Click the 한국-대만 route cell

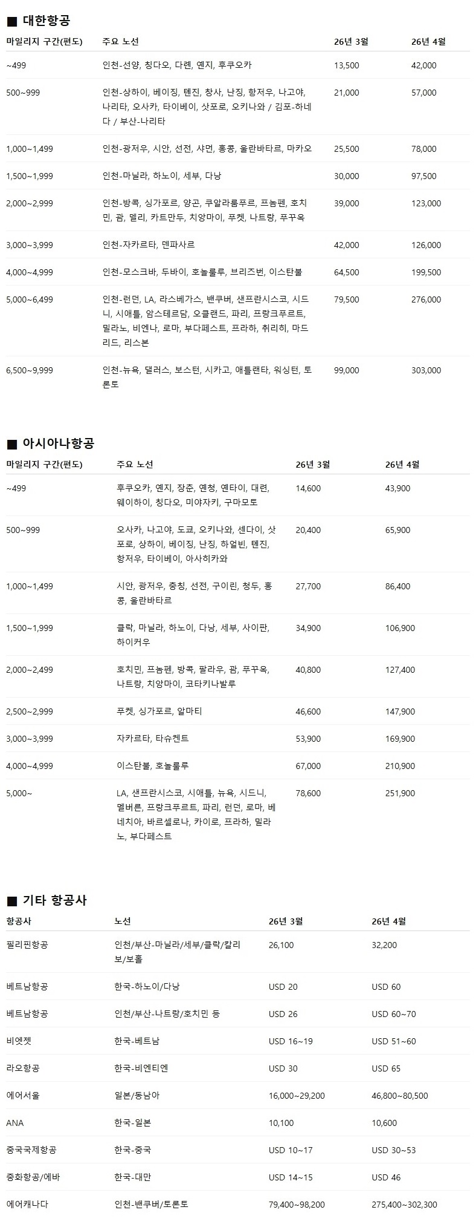pos(133,1177)
